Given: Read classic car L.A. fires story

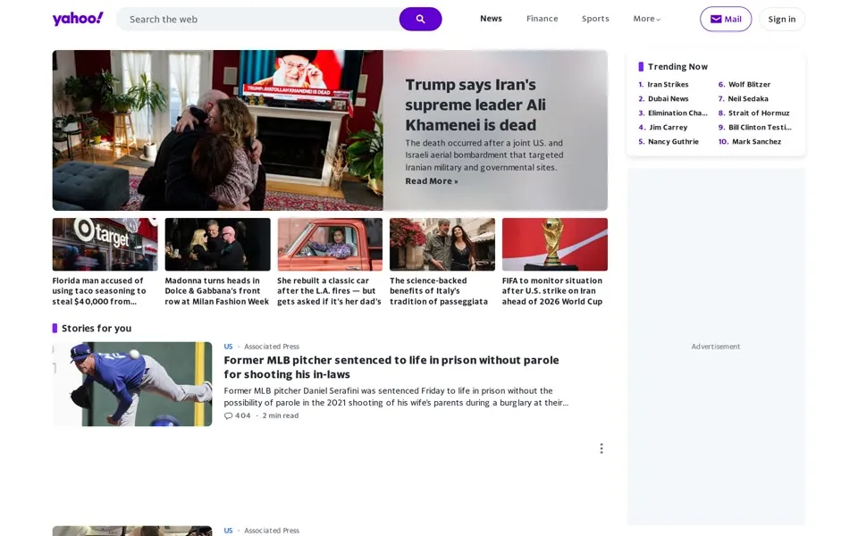Looking at the screenshot, I should point(329,291).
